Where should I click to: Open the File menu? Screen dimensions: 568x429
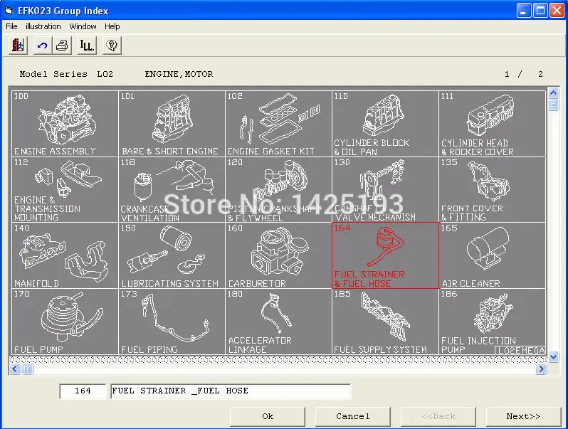click(x=11, y=26)
